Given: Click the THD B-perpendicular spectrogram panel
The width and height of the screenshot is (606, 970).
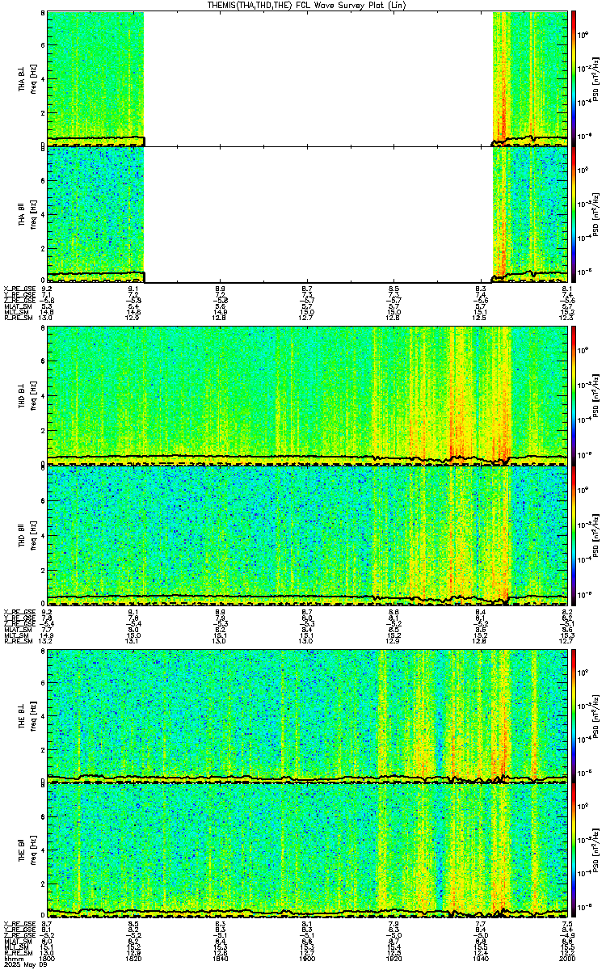Looking at the screenshot, I should pyautogui.click(x=307, y=396).
